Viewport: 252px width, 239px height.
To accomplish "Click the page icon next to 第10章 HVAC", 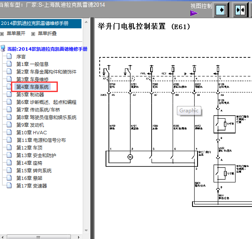I will click(x=9, y=132).
